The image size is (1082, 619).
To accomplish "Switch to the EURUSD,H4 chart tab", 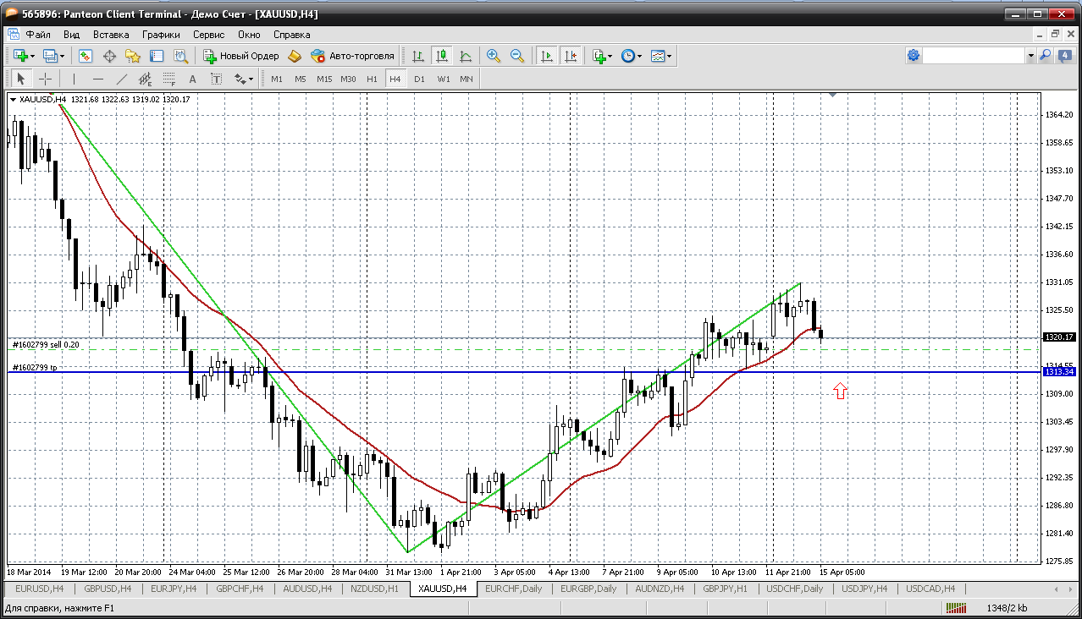I will [39, 589].
